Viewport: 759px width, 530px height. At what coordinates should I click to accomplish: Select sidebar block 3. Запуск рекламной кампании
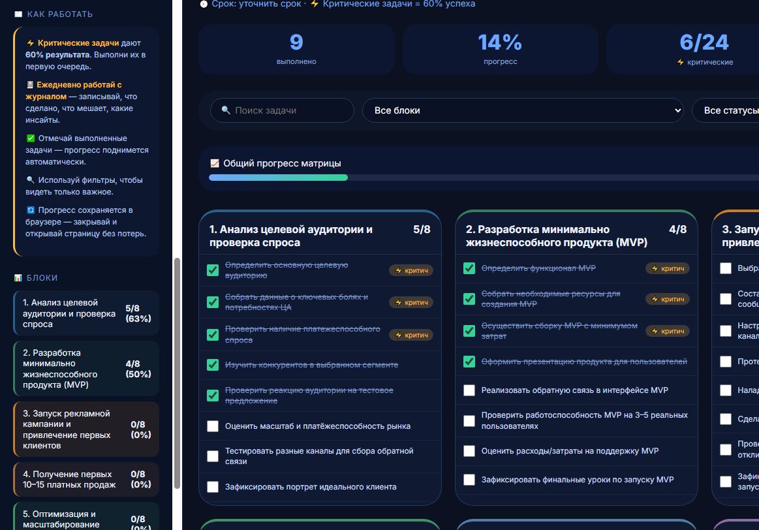point(86,429)
